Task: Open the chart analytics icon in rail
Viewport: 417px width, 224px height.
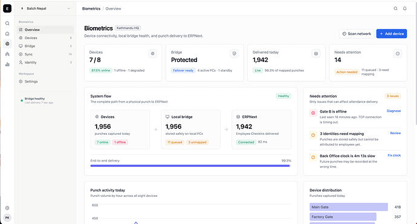Action: pos(7,64)
